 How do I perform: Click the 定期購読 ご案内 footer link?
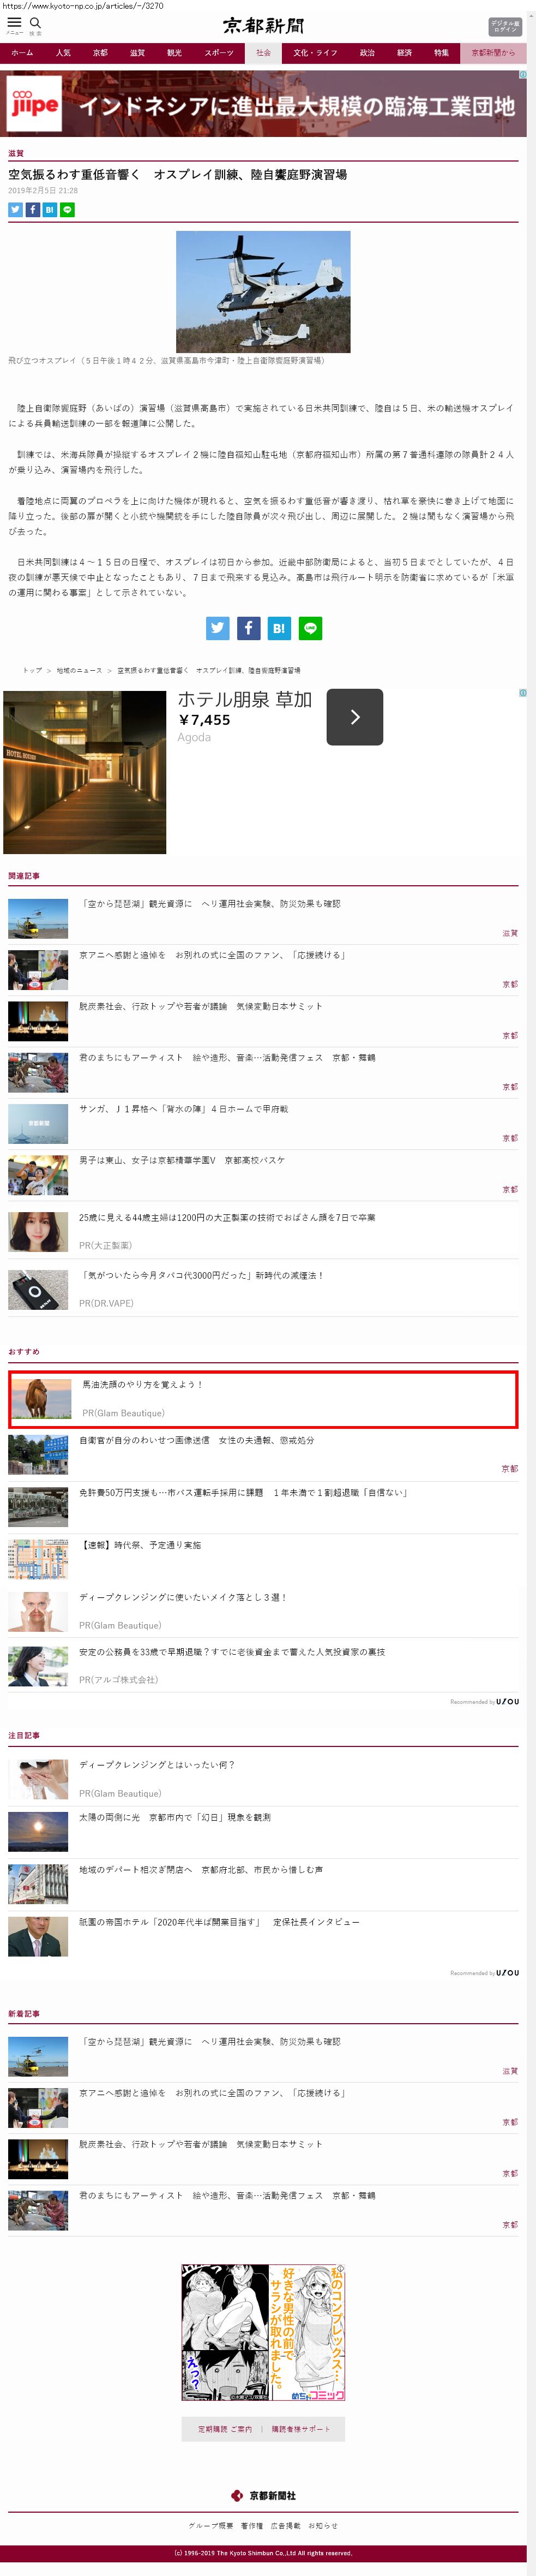tap(225, 2429)
